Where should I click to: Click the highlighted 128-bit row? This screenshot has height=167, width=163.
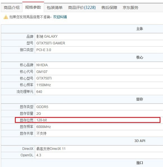(88, 120)
